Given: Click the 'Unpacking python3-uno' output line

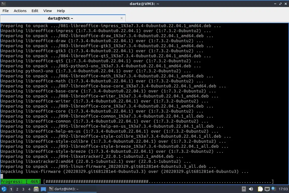Looking at the screenshot, I should [96, 71].
